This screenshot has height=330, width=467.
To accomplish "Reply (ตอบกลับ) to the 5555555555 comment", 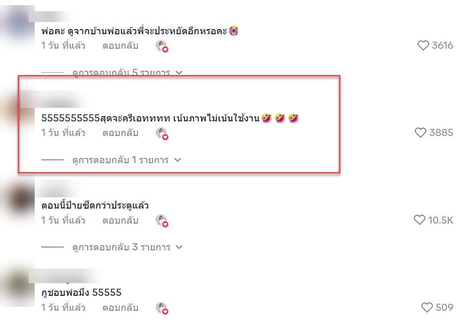I will click(121, 133).
